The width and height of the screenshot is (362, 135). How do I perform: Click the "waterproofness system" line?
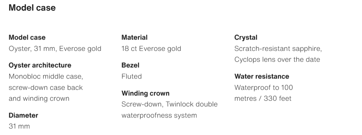[159, 115]
